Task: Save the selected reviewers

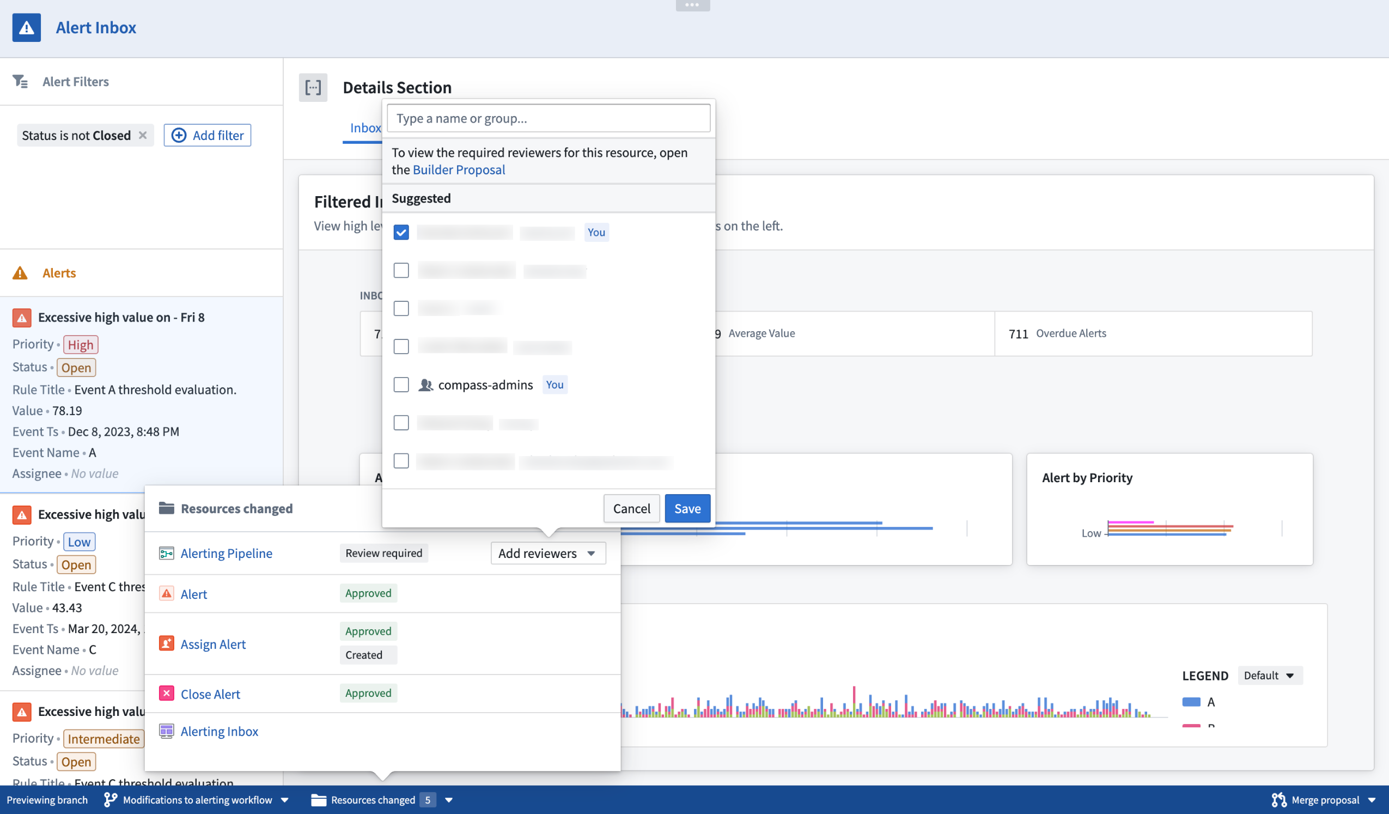Action: [687, 508]
